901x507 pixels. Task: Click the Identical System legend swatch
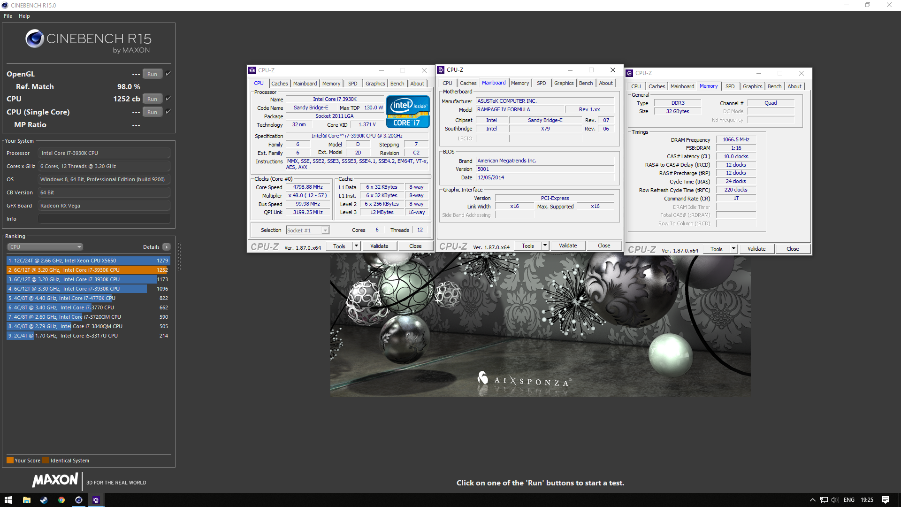[x=46, y=461]
